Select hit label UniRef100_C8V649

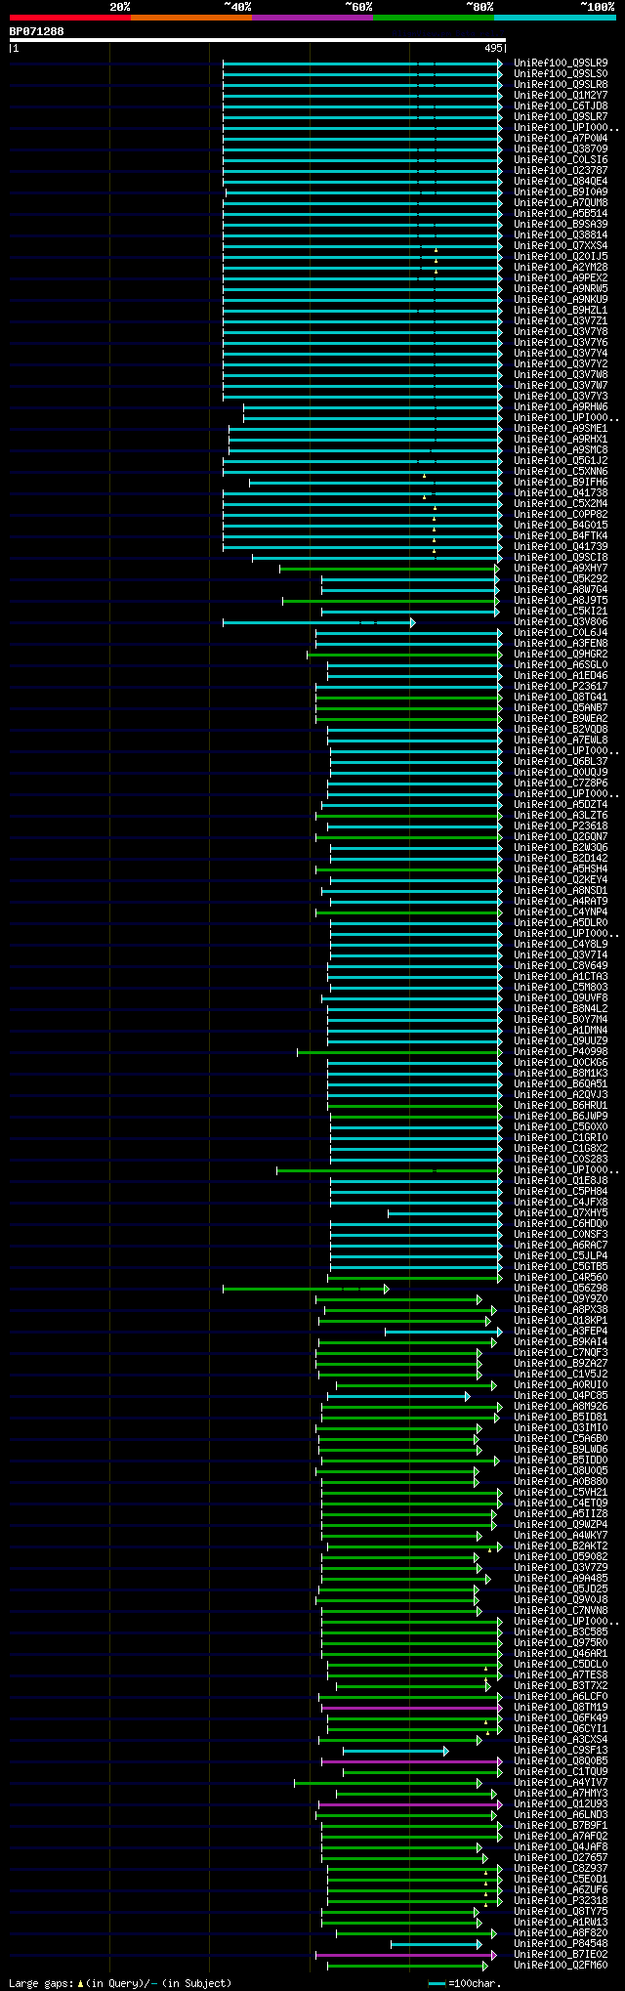561,966
